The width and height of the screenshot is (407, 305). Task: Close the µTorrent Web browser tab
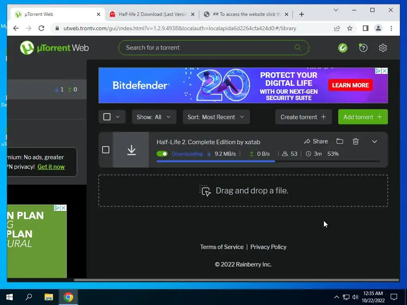(x=99, y=14)
